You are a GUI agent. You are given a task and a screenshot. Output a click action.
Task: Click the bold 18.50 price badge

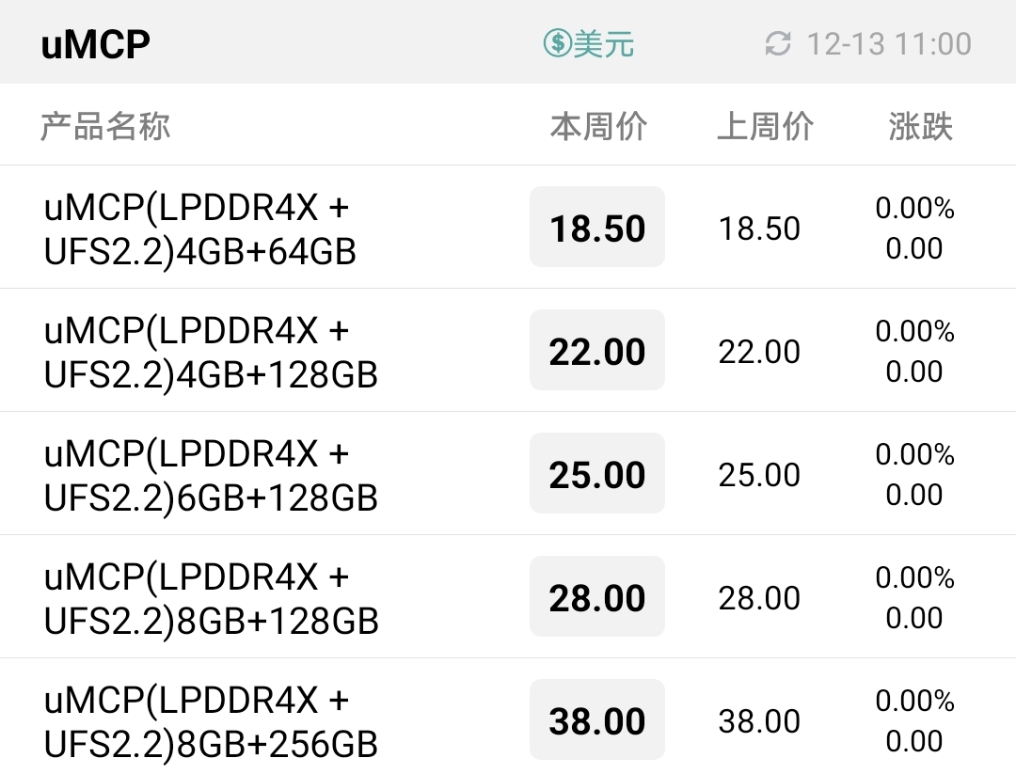[597, 227]
